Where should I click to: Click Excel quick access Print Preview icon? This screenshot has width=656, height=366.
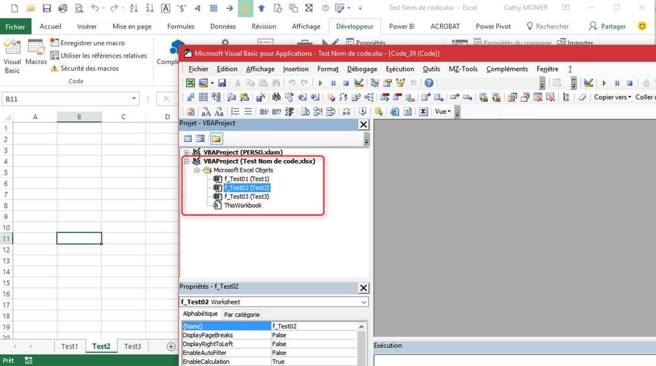click(79, 8)
